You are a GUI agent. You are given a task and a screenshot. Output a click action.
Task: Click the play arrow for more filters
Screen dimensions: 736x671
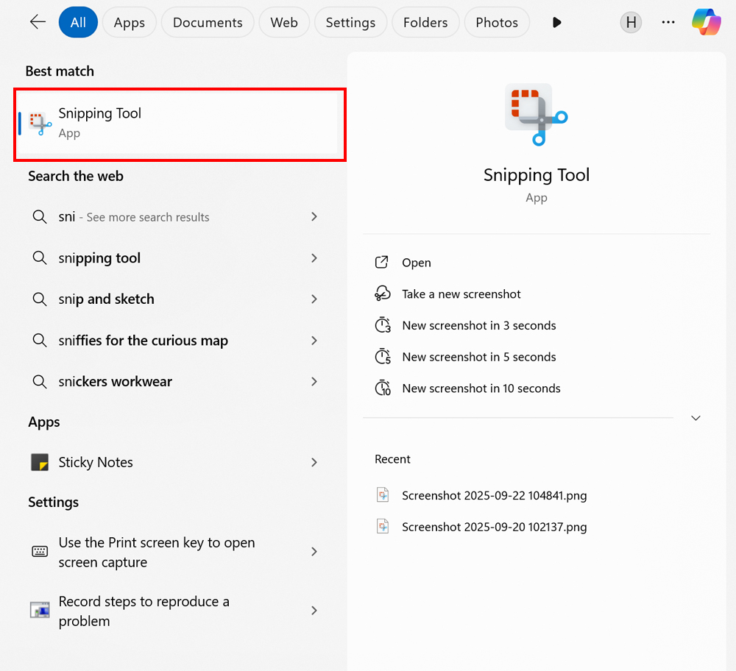tap(556, 22)
